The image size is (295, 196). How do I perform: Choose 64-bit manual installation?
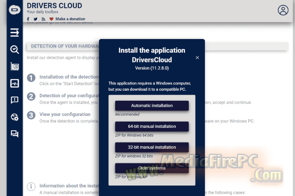[x=152, y=127]
